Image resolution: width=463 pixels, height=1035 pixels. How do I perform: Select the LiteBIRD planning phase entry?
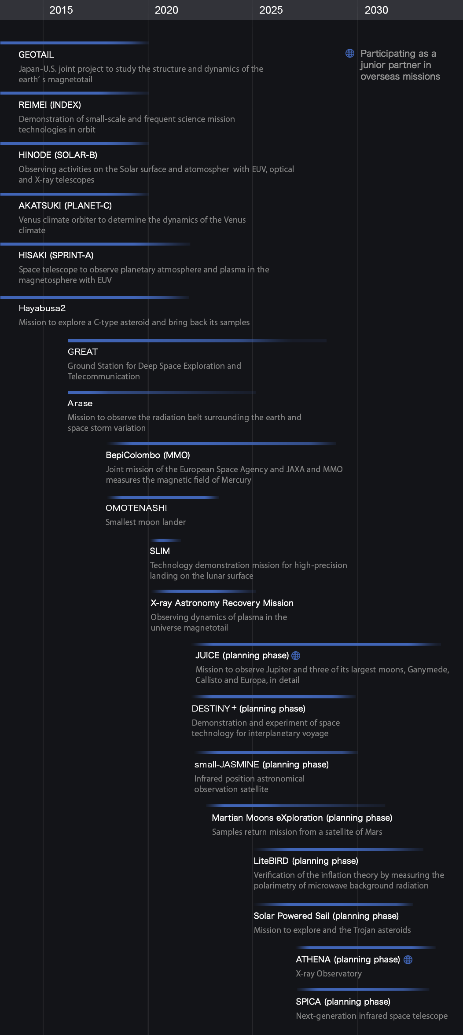pos(306,861)
